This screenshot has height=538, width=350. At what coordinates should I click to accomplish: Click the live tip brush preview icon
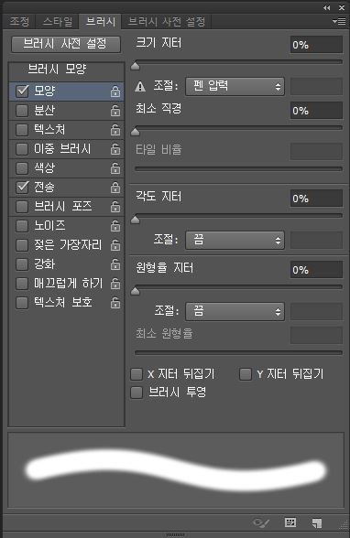[x=261, y=523]
